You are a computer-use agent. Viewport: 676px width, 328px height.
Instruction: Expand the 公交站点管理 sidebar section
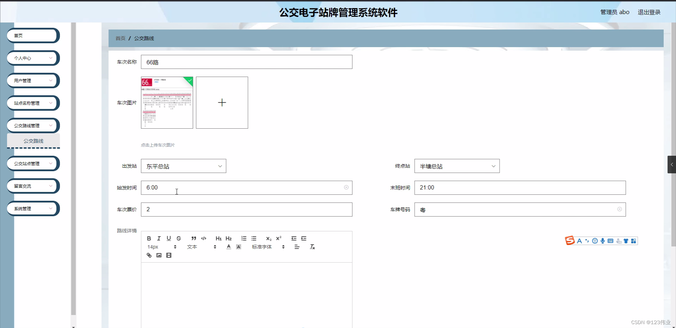tap(33, 163)
